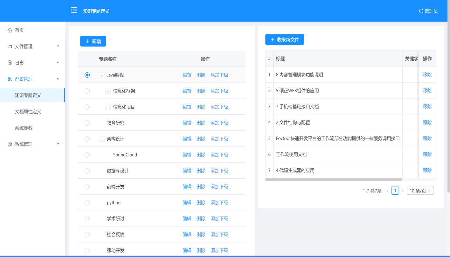Select the radio button for SpringCloud
450x257 pixels.
(87, 155)
